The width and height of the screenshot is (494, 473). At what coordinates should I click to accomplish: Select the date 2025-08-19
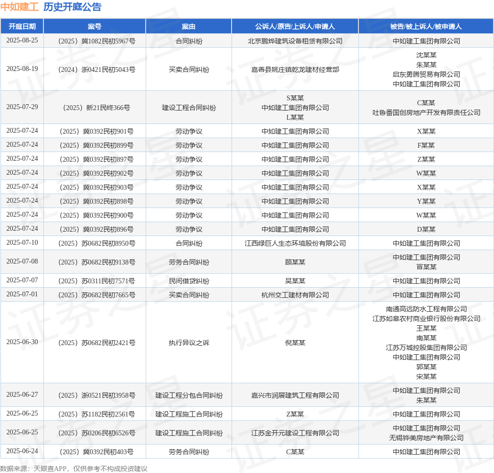(22, 69)
